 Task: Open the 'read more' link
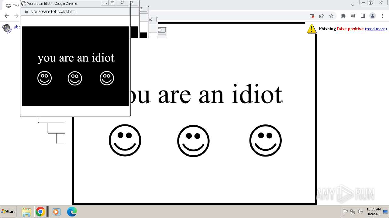coord(376,29)
